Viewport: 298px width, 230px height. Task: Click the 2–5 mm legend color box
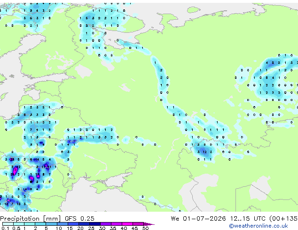click(40, 224)
